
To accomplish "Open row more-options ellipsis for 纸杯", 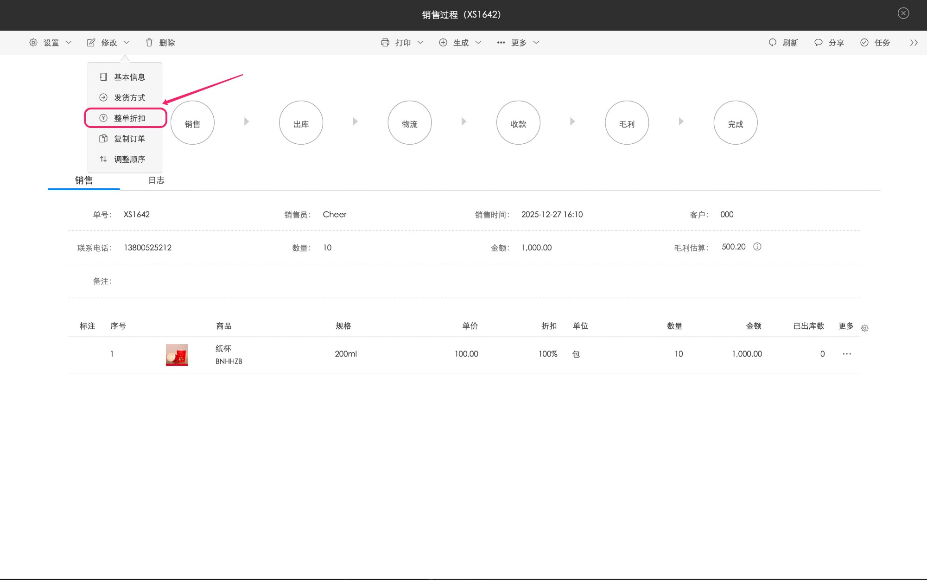I will coord(847,354).
